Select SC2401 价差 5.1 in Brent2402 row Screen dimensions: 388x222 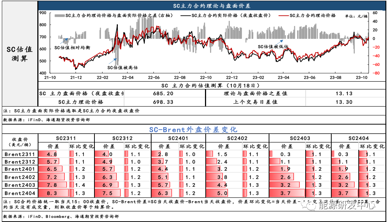(x=163, y=177)
